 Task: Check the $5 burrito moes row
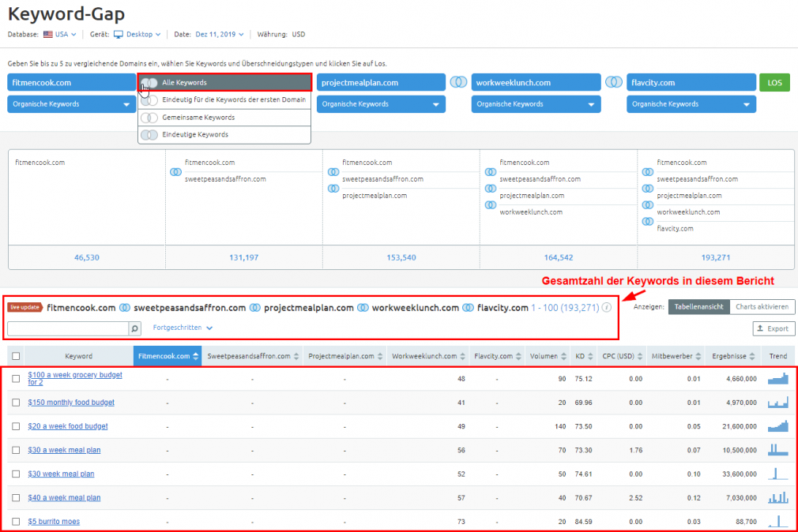(16, 521)
